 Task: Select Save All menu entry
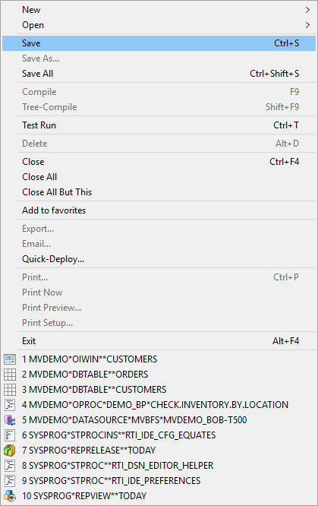159,74
